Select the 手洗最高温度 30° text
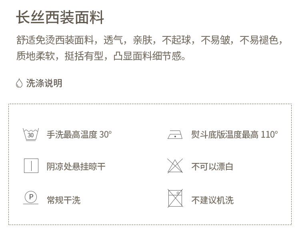The image size is (300, 241). [79, 135]
